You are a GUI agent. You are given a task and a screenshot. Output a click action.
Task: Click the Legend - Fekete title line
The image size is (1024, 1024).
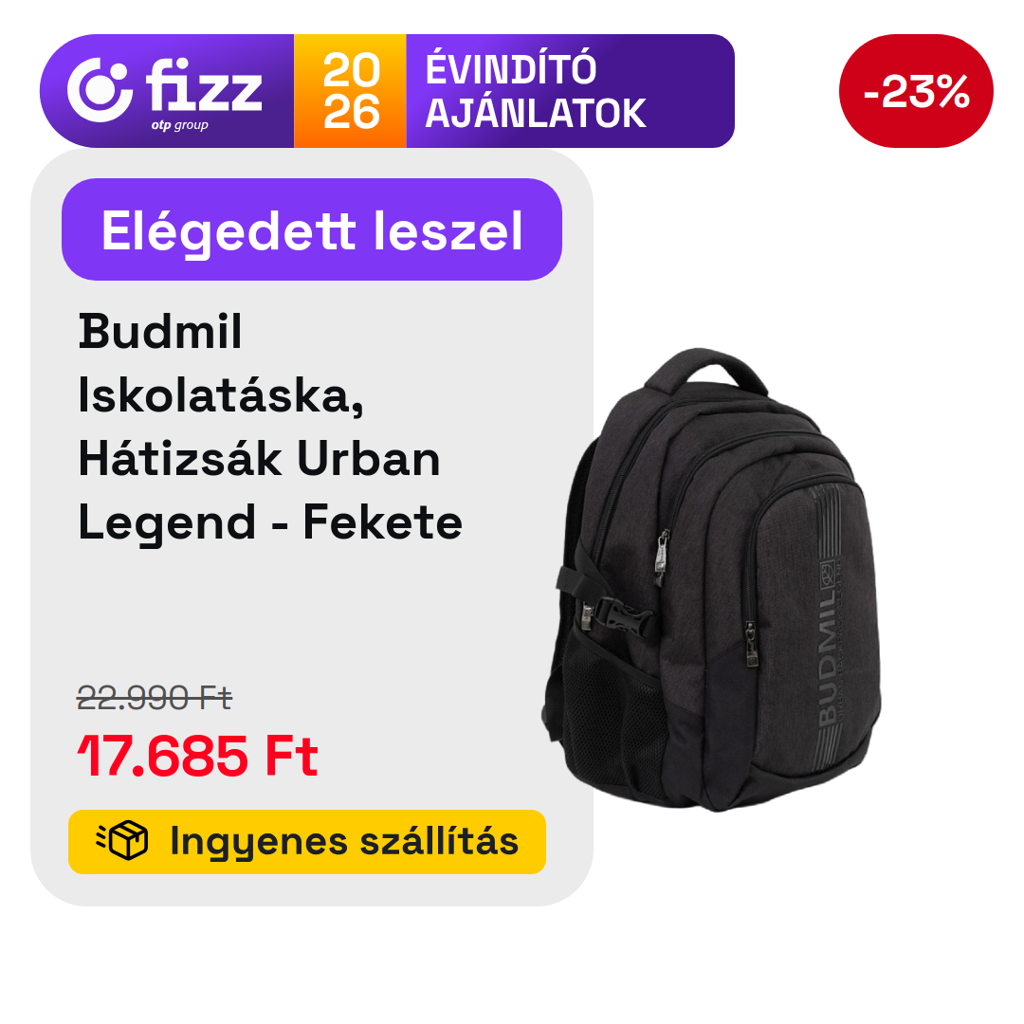[270, 522]
